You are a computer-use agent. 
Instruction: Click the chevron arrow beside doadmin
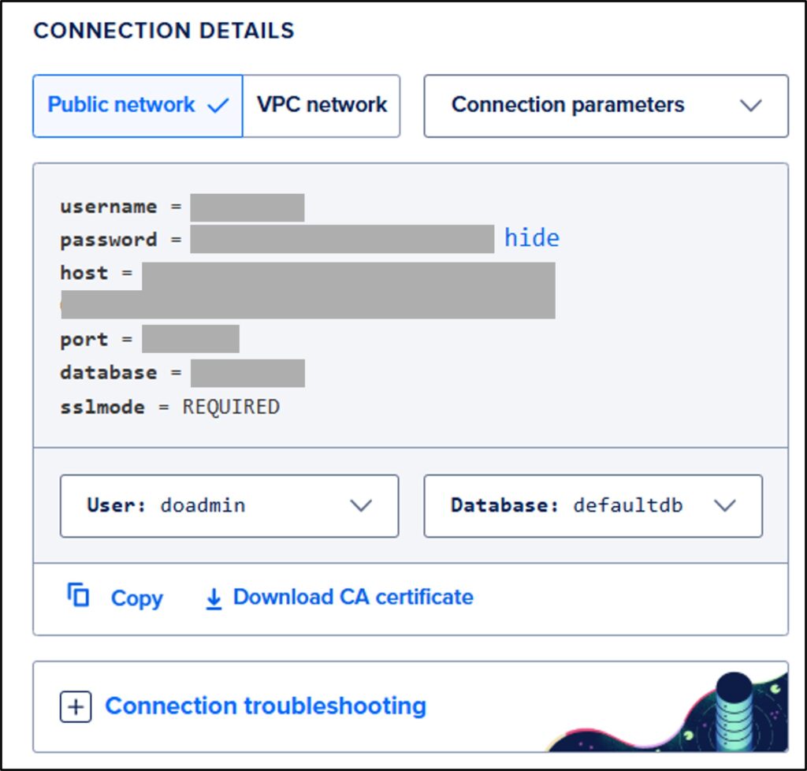(361, 506)
